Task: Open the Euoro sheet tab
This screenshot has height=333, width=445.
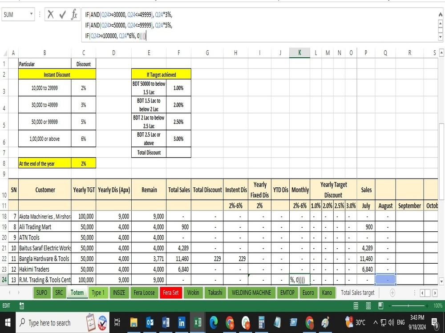Action: (308, 293)
